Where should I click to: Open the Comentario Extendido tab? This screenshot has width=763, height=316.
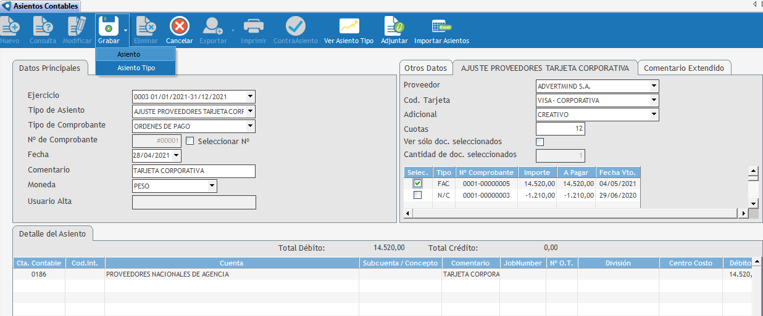683,68
